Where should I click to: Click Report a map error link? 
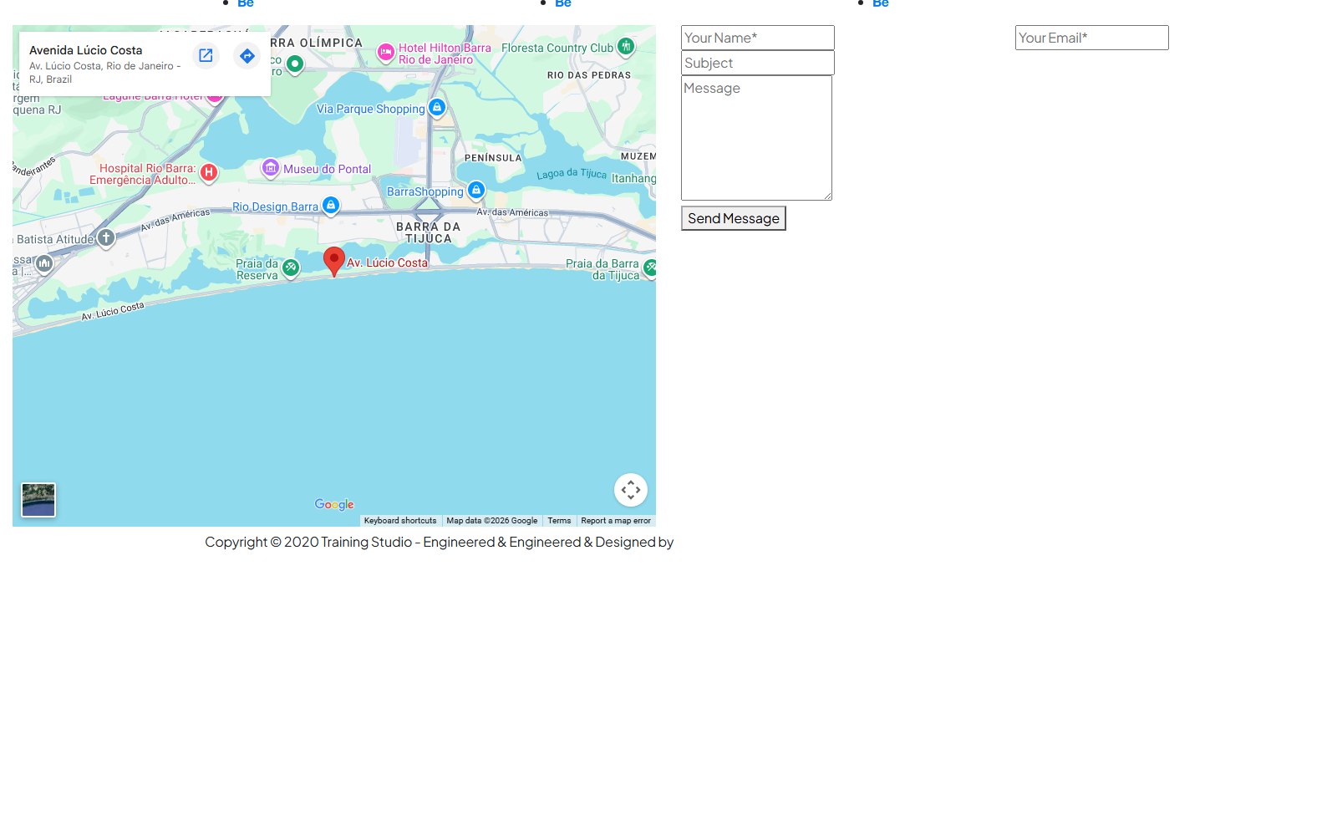(x=616, y=520)
